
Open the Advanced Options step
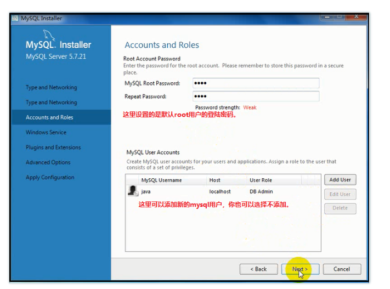(x=48, y=162)
